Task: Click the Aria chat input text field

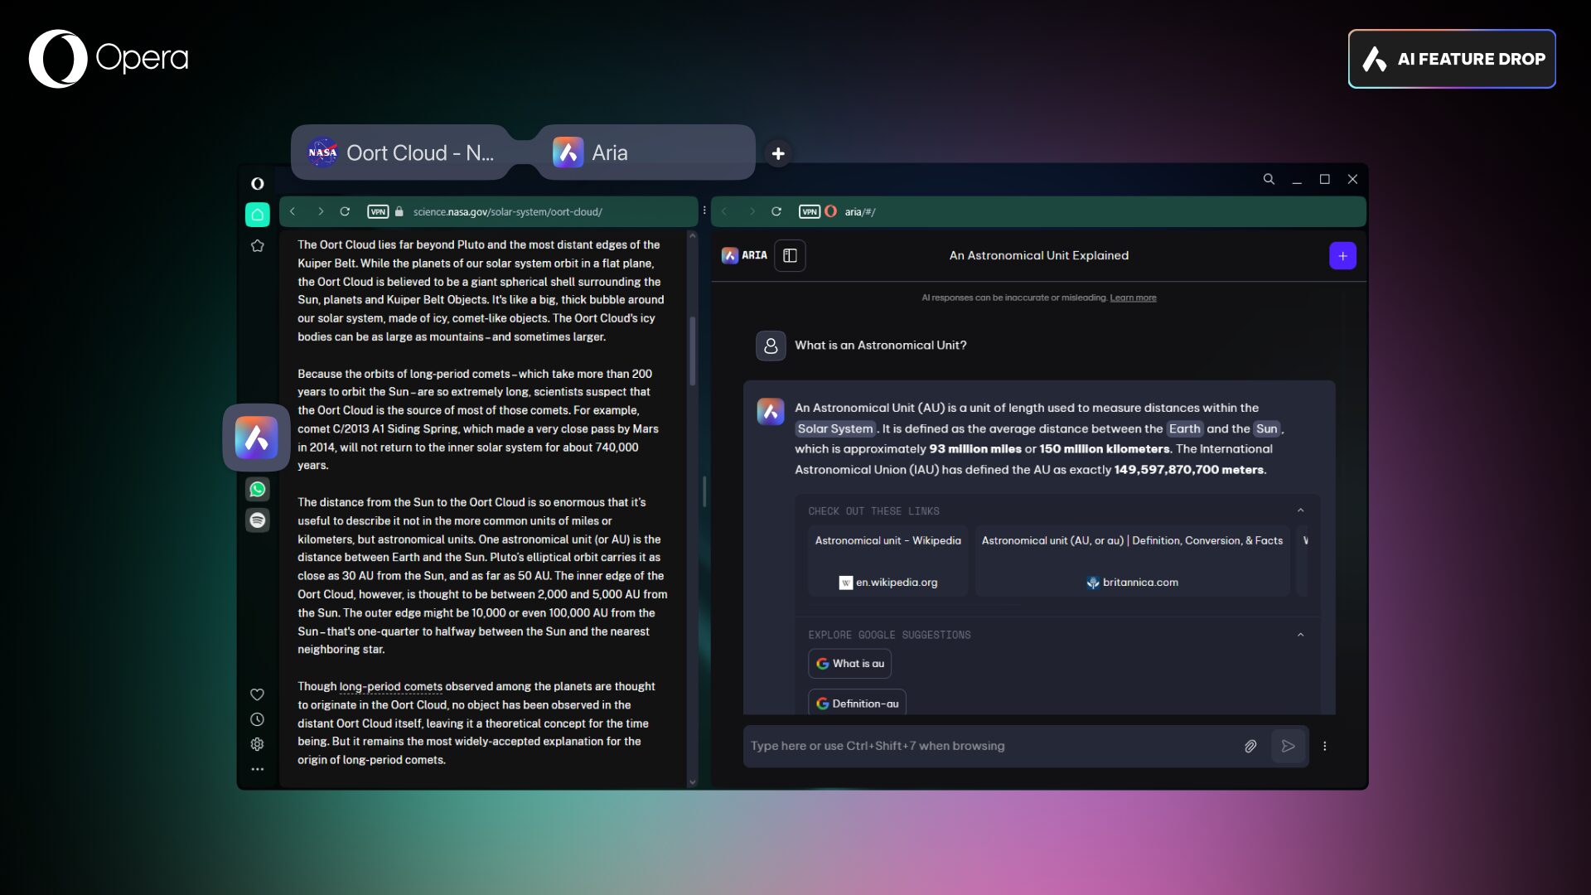Action: pyautogui.click(x=989, y=745)
